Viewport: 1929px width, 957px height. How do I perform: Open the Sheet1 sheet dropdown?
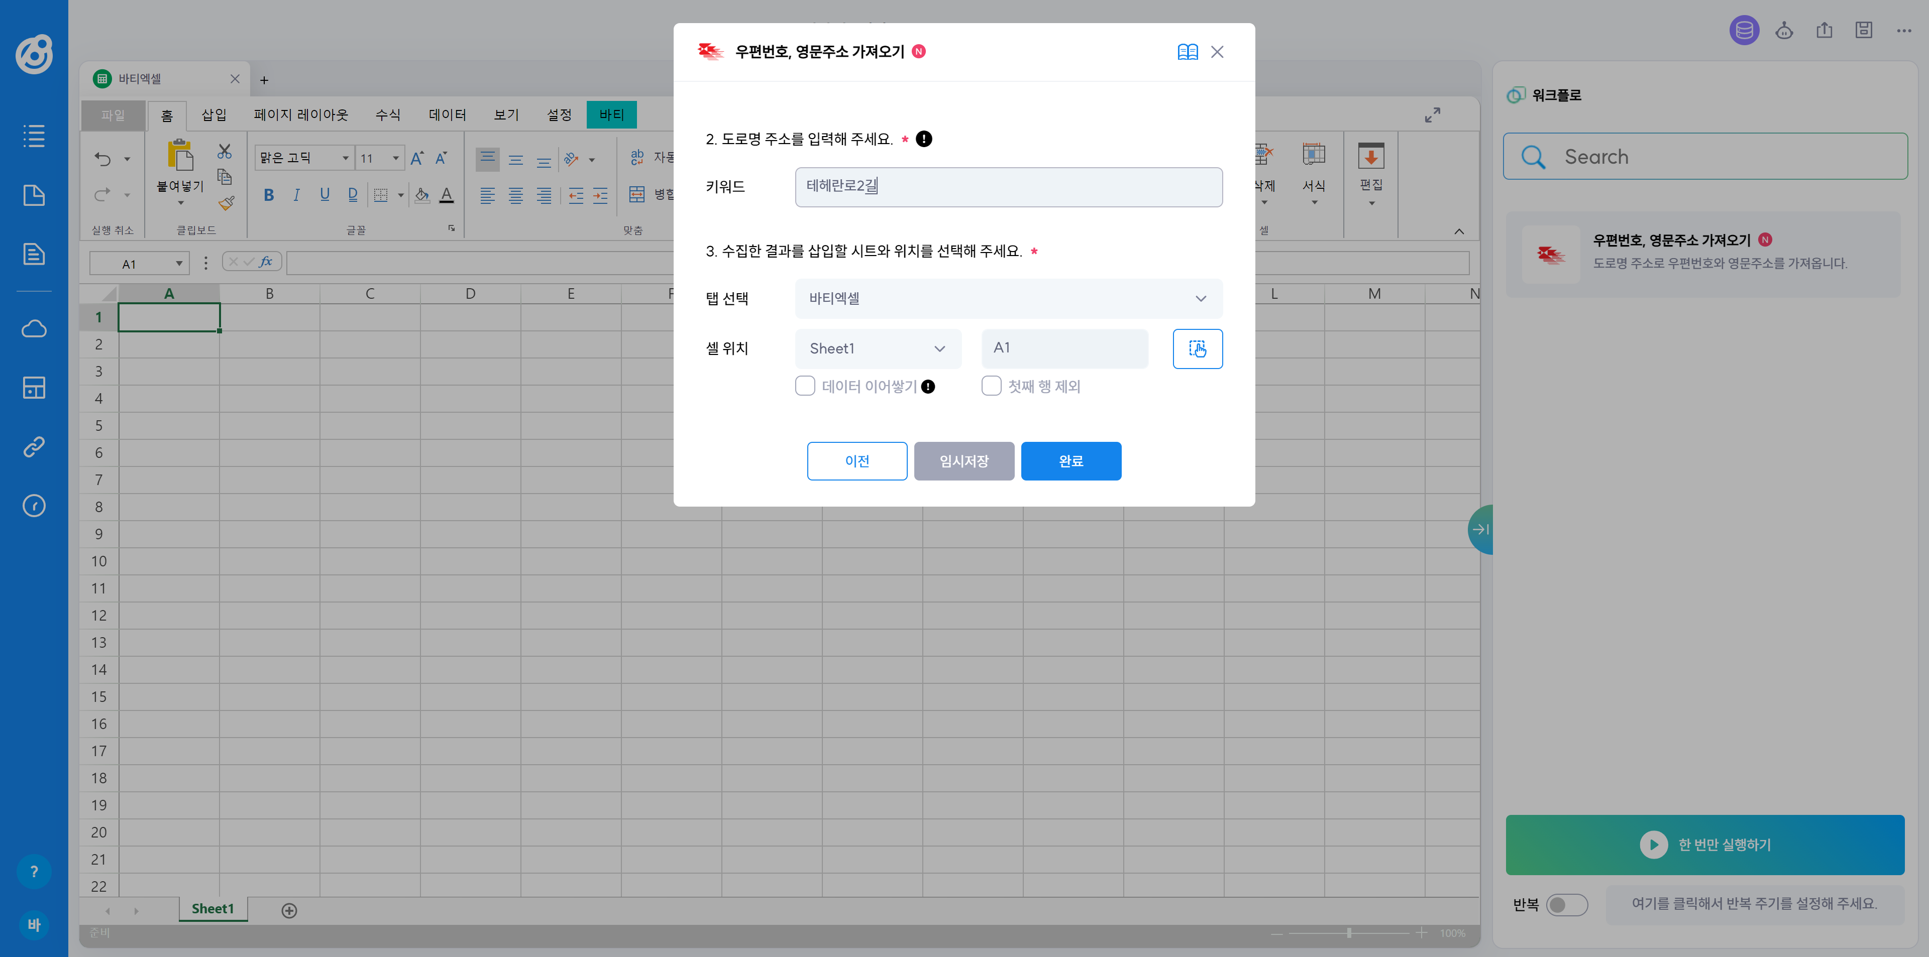[878, 348]
